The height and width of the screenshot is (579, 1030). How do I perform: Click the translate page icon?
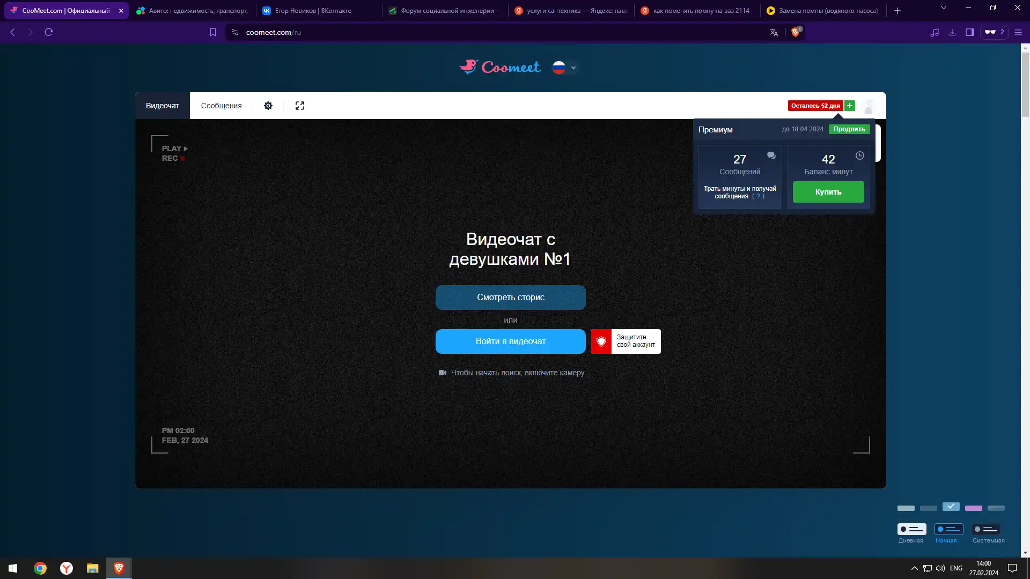point(774,32)
